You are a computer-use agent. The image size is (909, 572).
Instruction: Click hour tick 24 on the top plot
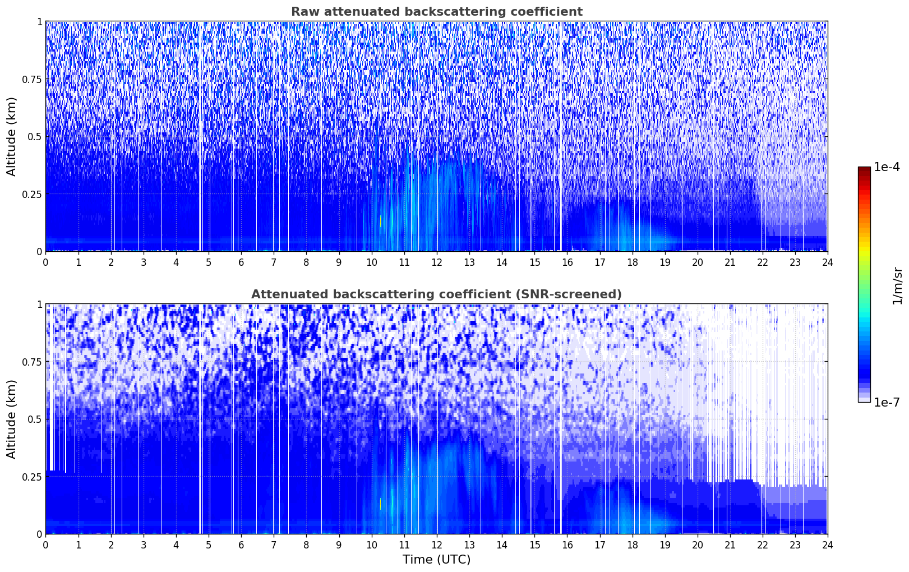(828, 262)
